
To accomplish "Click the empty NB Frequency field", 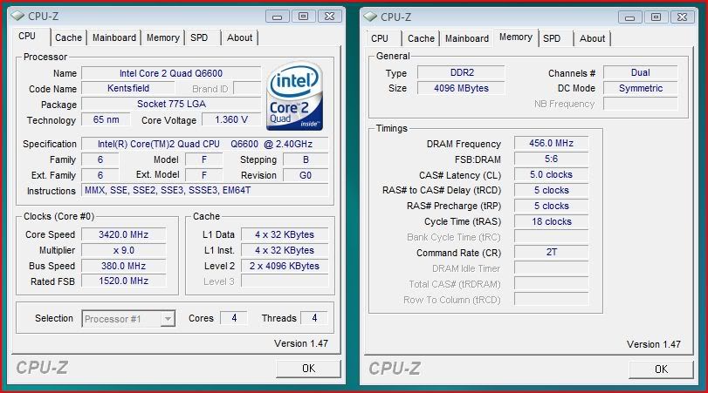I will click(x=640, y=104).
